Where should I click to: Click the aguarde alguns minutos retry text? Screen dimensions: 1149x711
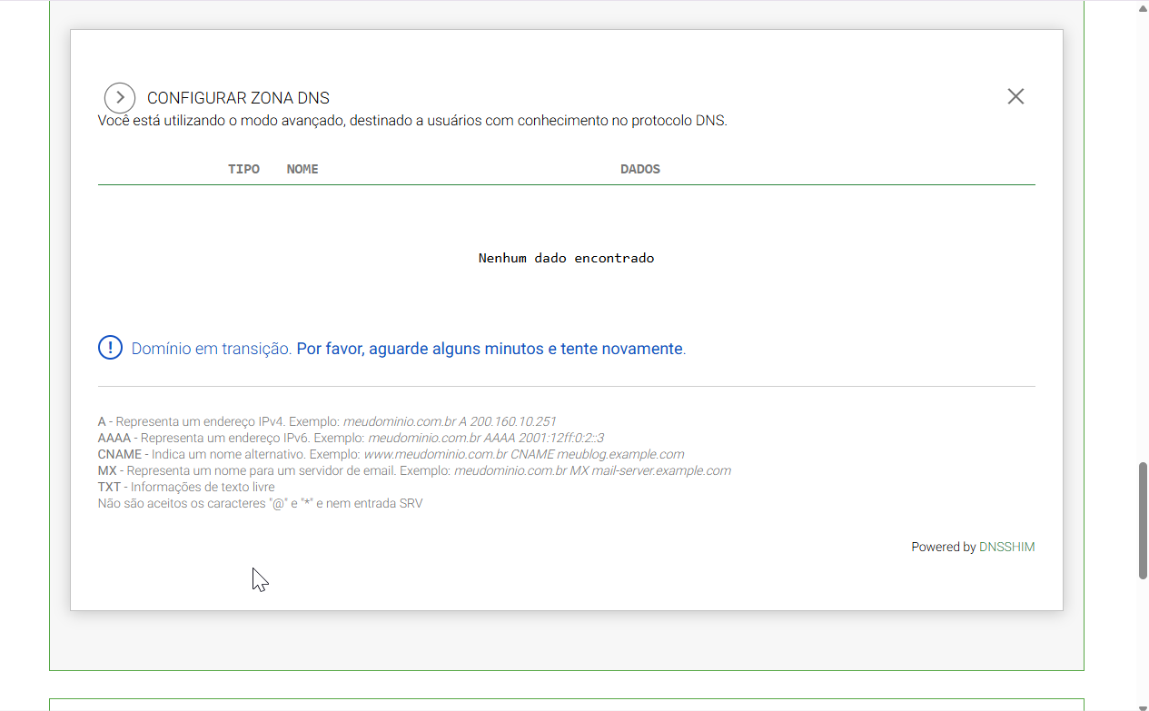click(490, 348)
